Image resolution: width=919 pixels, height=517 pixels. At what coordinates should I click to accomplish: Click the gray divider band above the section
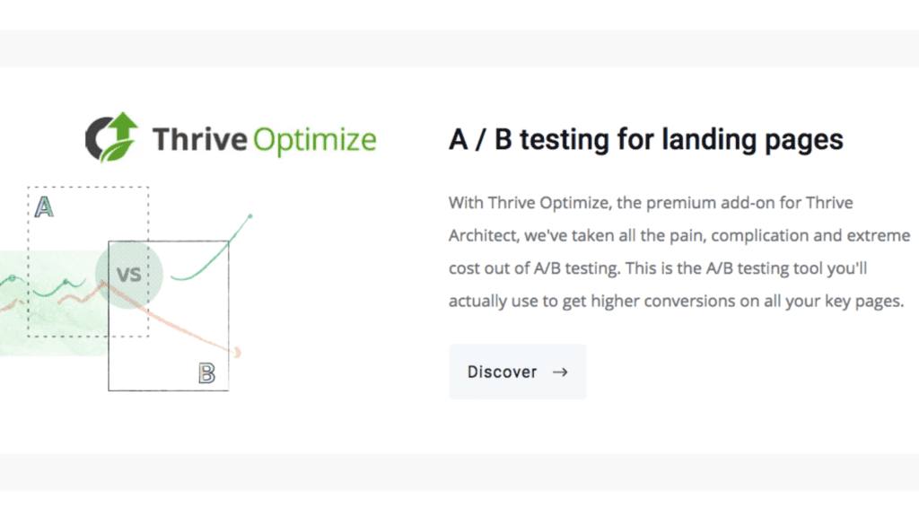(x=459, y=48)
